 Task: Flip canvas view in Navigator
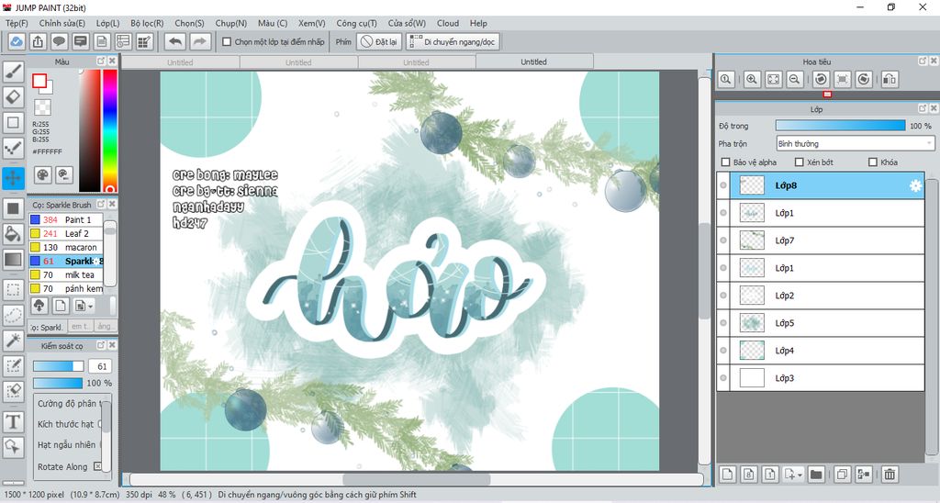[x=890, y=79]
